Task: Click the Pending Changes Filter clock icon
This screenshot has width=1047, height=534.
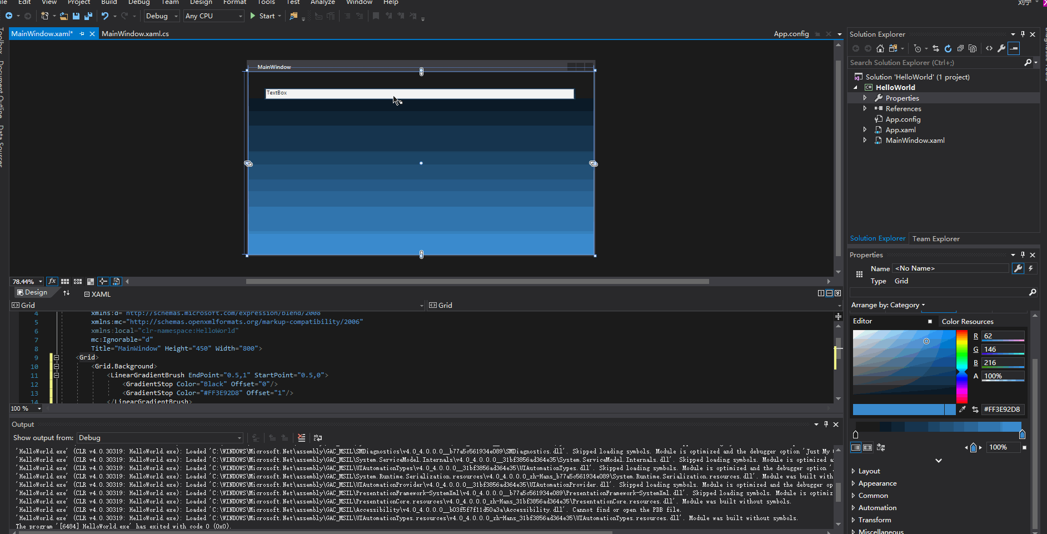Action: pyautogui.click(x=918, y=48)
